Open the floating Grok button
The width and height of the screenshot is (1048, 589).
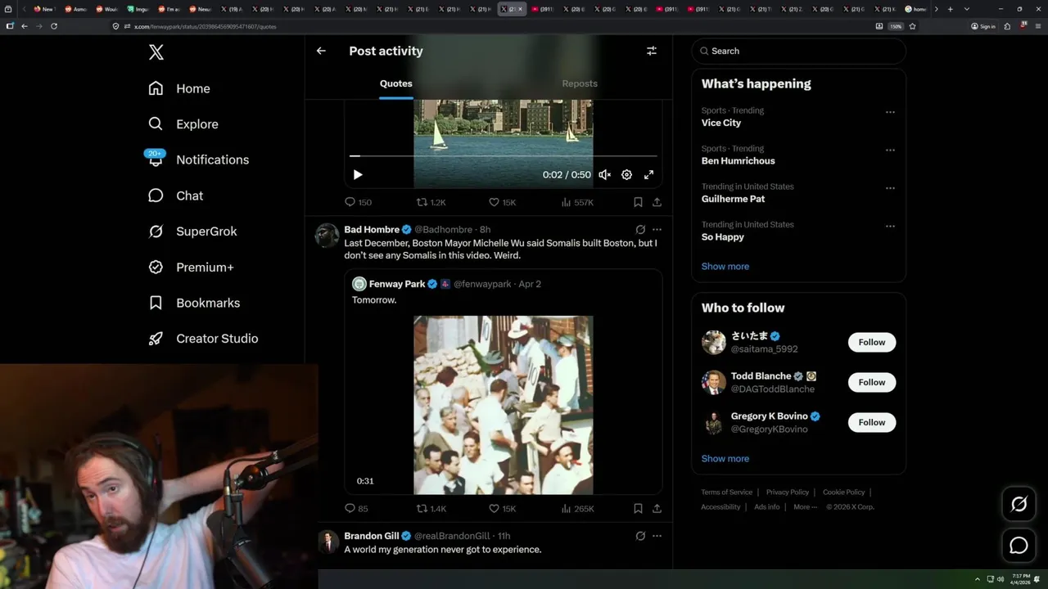pos(1019,505)
